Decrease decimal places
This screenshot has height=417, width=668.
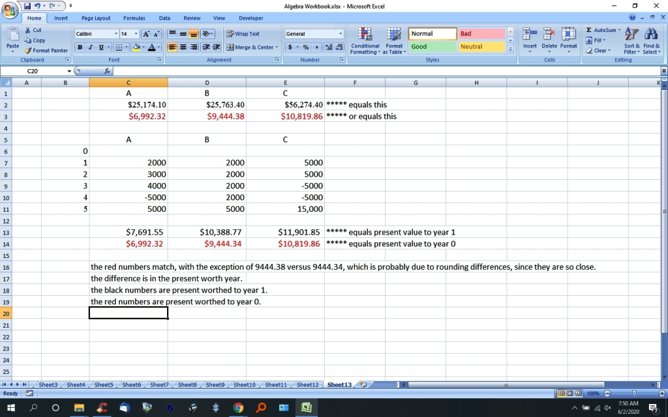point(339,47)
